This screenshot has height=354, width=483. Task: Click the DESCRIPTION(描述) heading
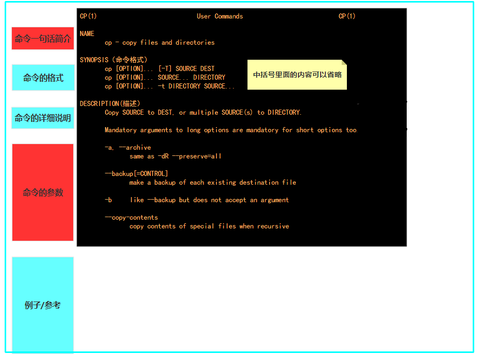(110, 103)
